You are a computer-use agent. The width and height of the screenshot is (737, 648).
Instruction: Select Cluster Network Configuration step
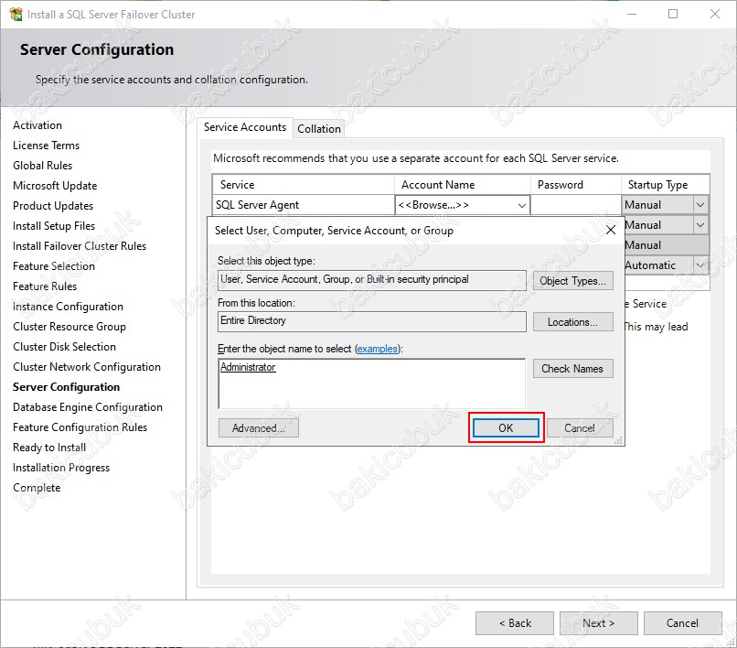click(x=87, y=367)
